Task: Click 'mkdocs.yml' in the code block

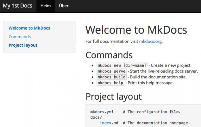Action: coord(102,112)
